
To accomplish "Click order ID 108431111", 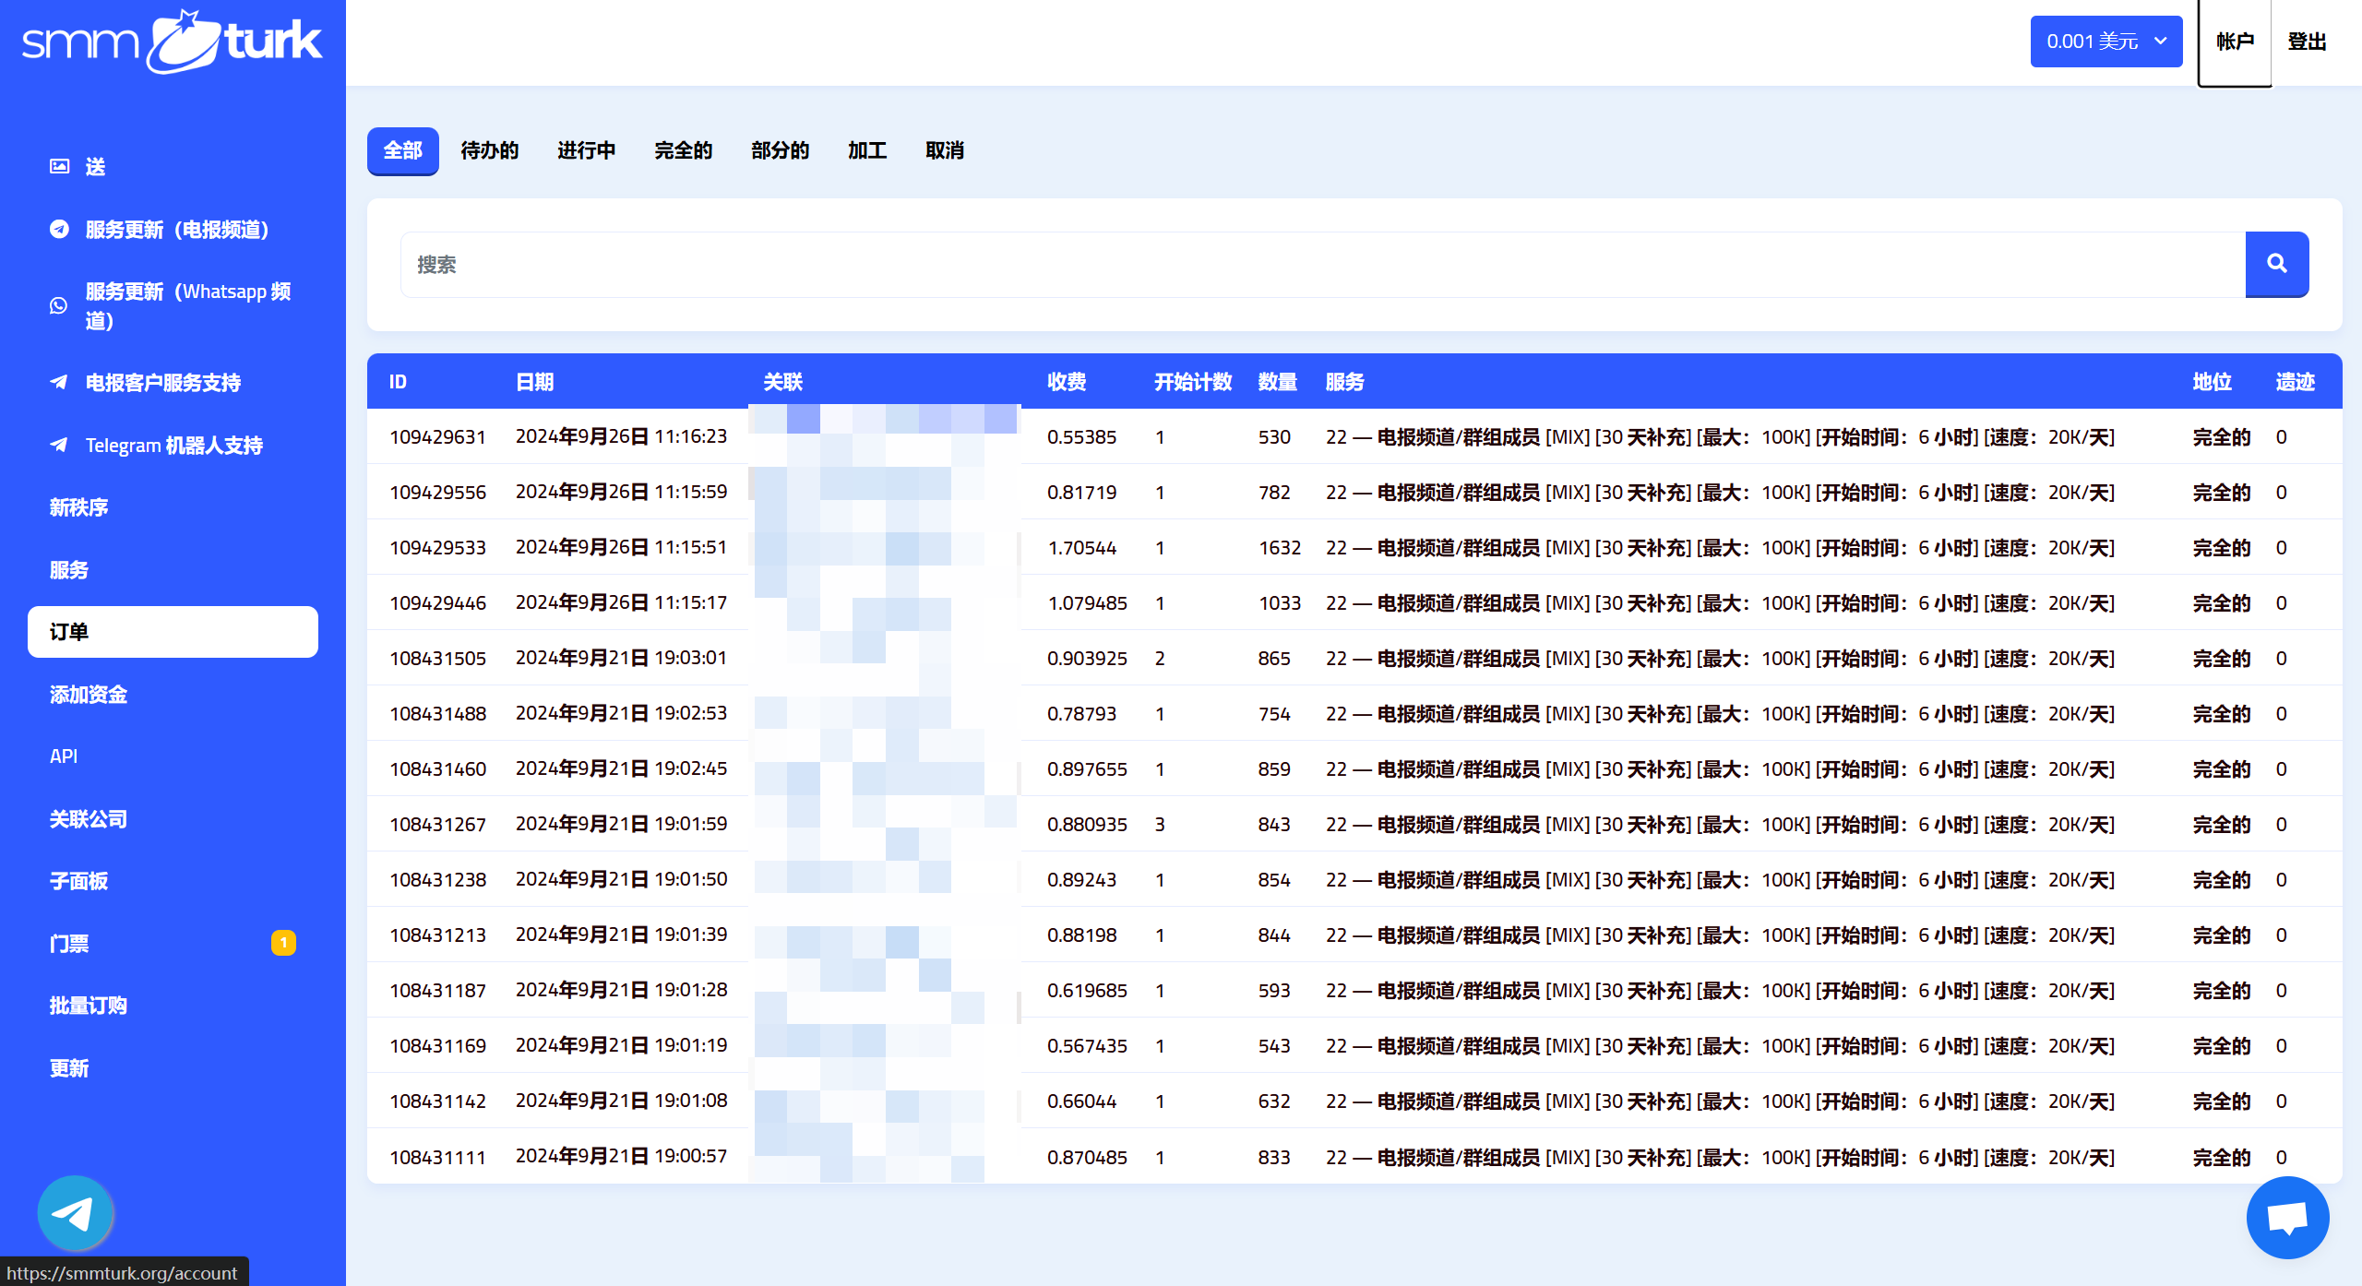I will [437, 1158].
